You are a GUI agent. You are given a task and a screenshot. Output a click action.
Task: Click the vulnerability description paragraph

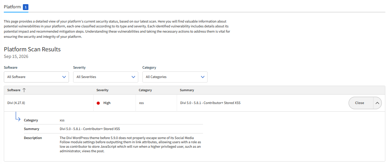click(x=131, y=144)
